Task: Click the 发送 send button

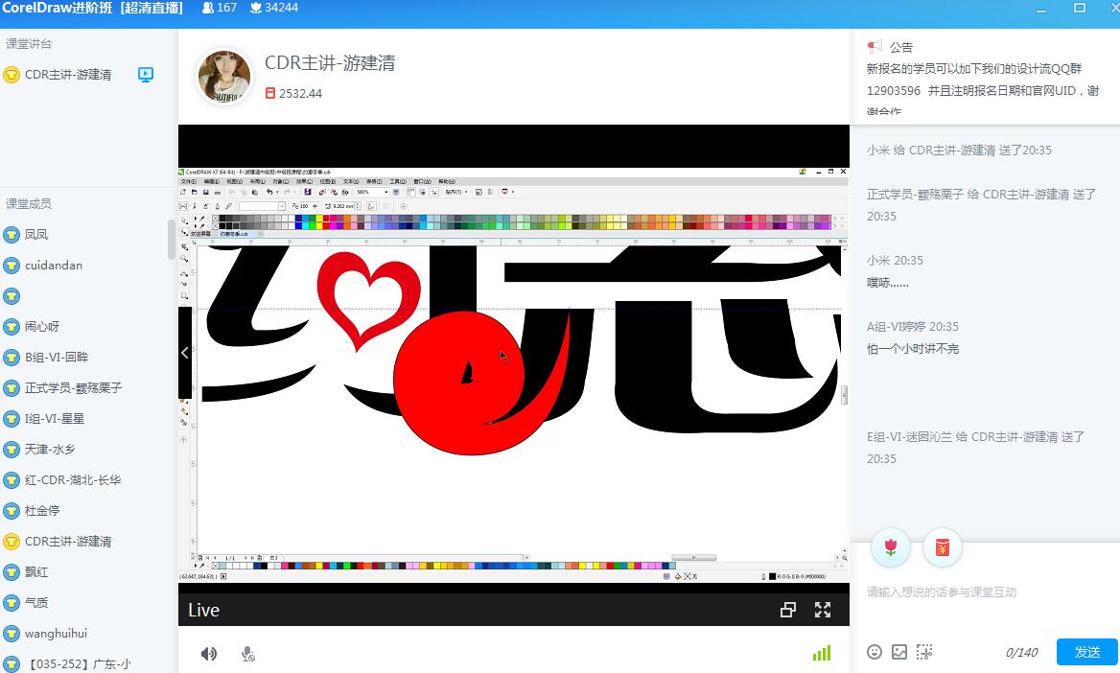Action: tap(1086, 652)
